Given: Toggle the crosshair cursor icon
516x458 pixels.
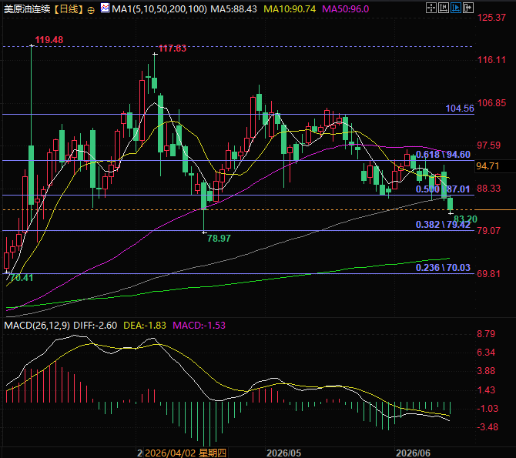Looking at the screenshot, I should (431, 8).
